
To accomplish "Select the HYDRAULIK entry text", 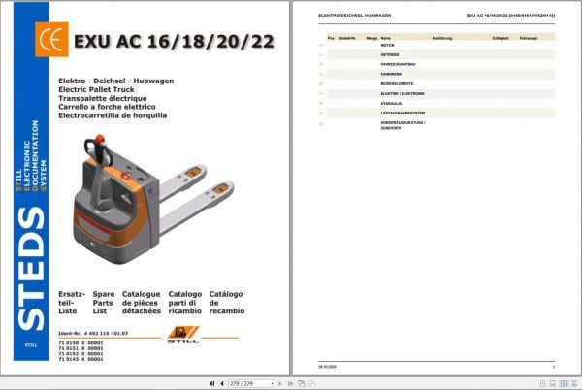I will click(x=391, y=103).
